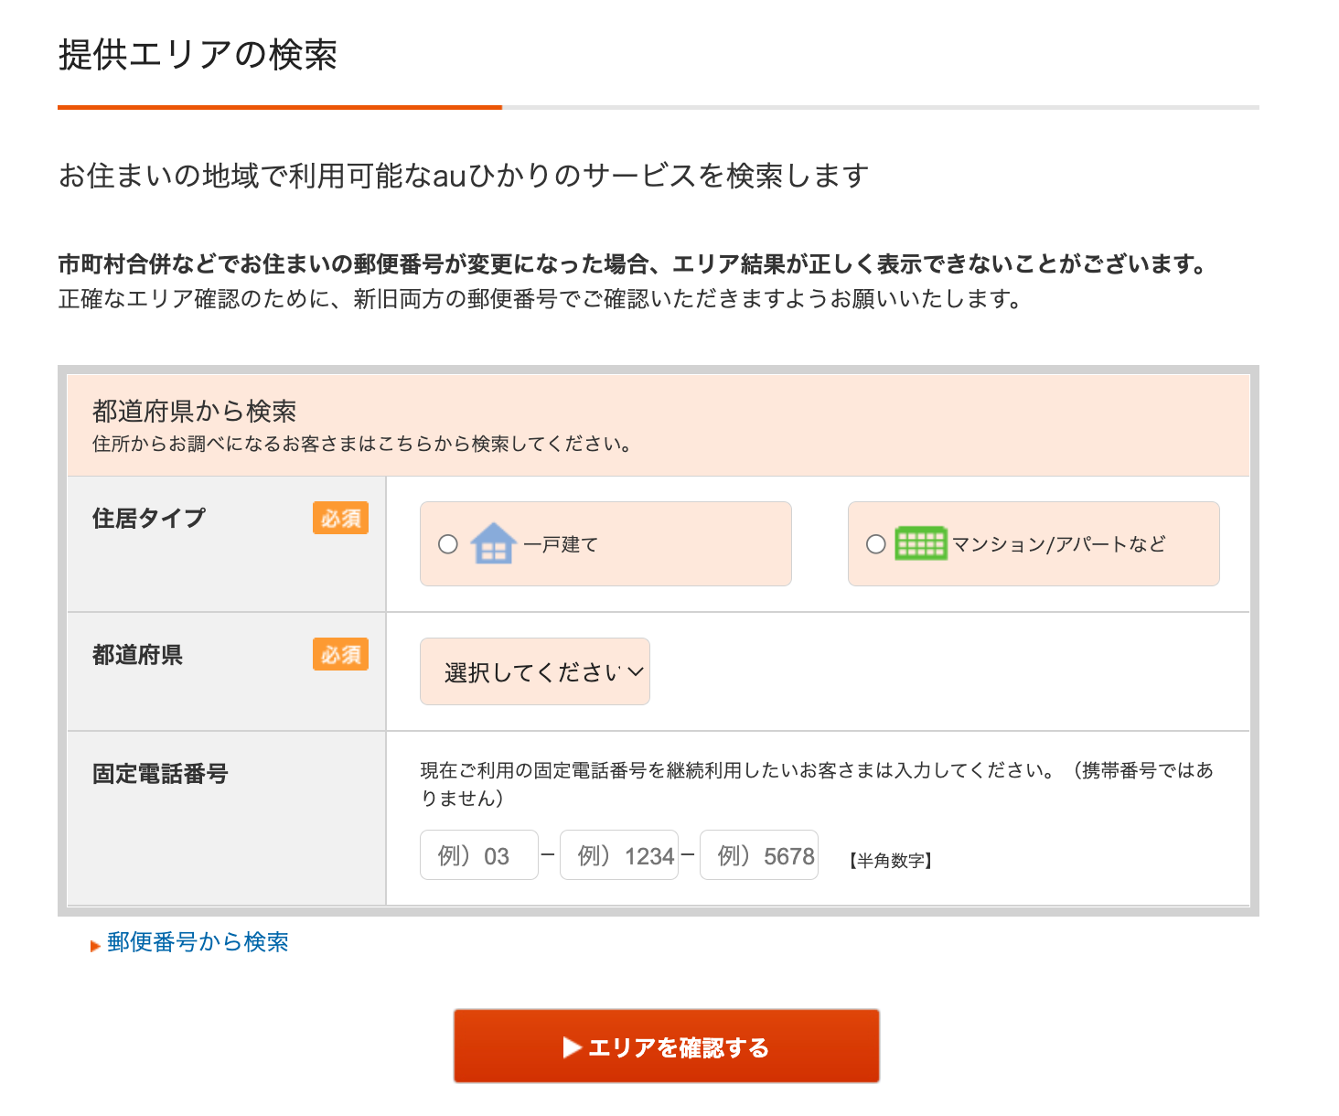Click the 固定電話番号 row label

point(159,774)
